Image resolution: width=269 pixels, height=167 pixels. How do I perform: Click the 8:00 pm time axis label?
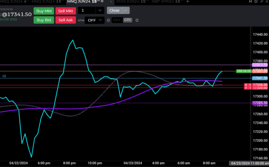pos(69,163)
